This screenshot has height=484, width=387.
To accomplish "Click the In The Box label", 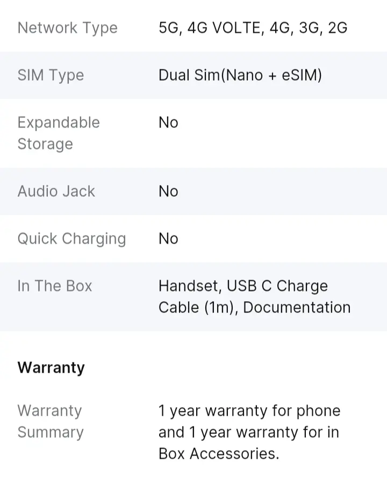I will pyautogui.click(x=55, y=286).
